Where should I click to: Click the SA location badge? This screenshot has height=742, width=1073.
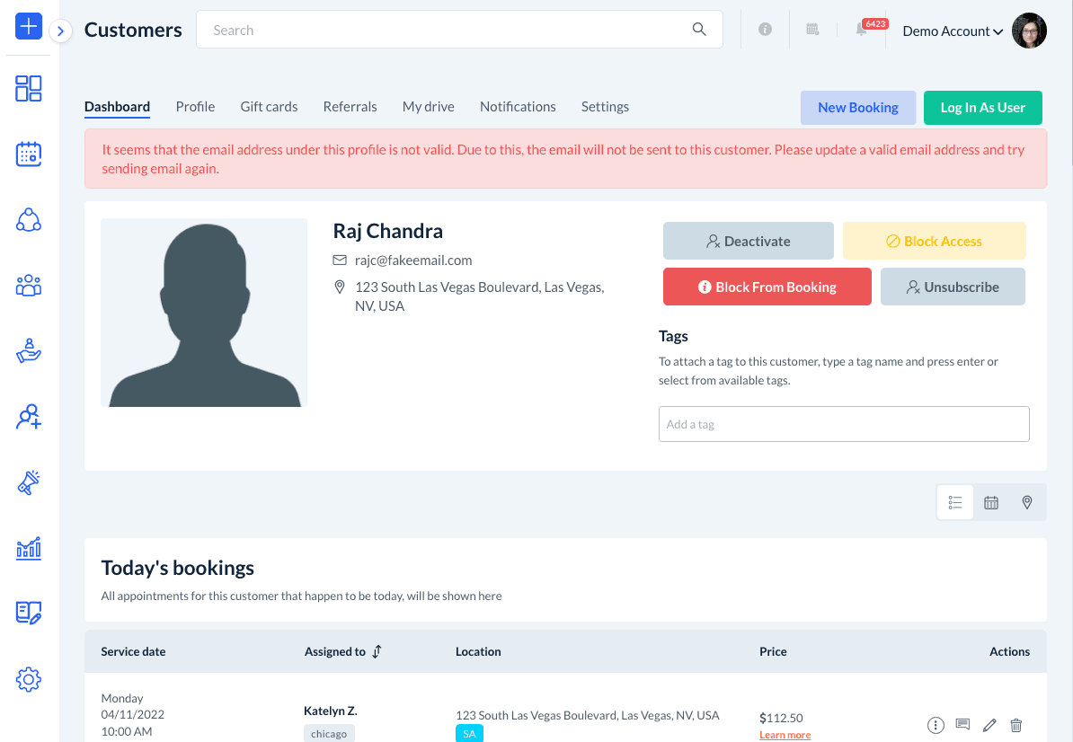click(x=469, y=734)
